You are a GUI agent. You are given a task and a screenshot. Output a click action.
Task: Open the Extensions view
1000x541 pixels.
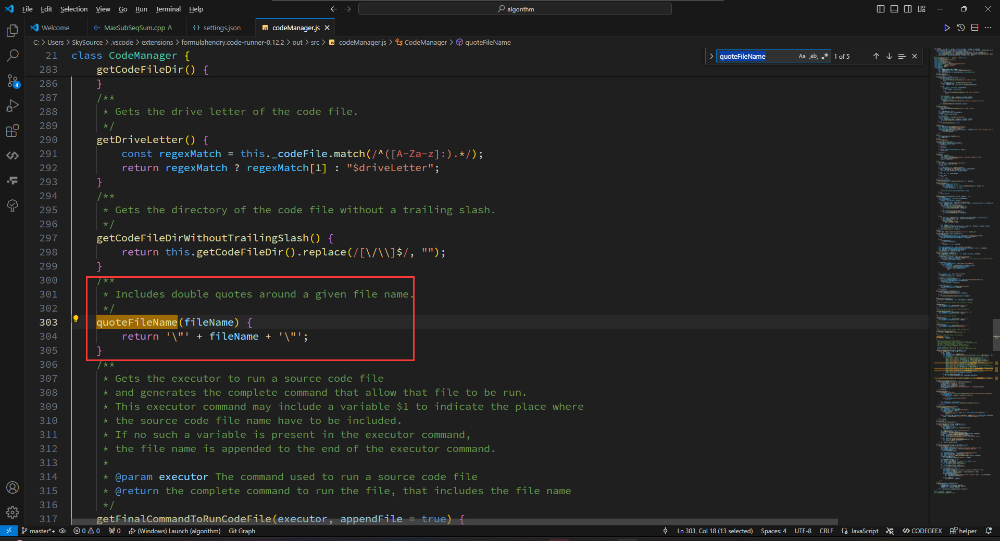(x=12, y=131)
